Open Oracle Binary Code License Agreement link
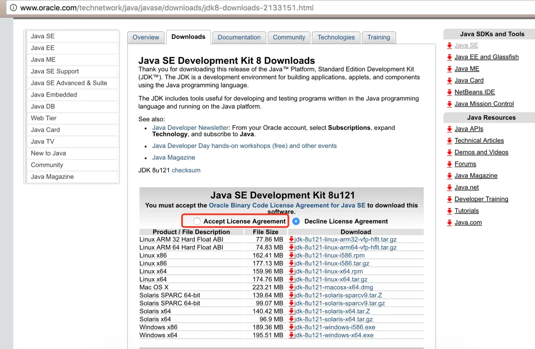 287,205
